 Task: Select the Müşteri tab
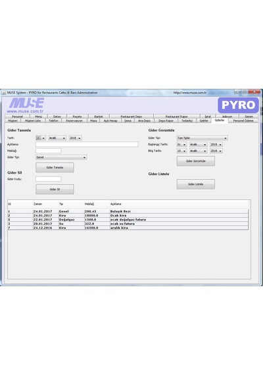tap(13, 121)
